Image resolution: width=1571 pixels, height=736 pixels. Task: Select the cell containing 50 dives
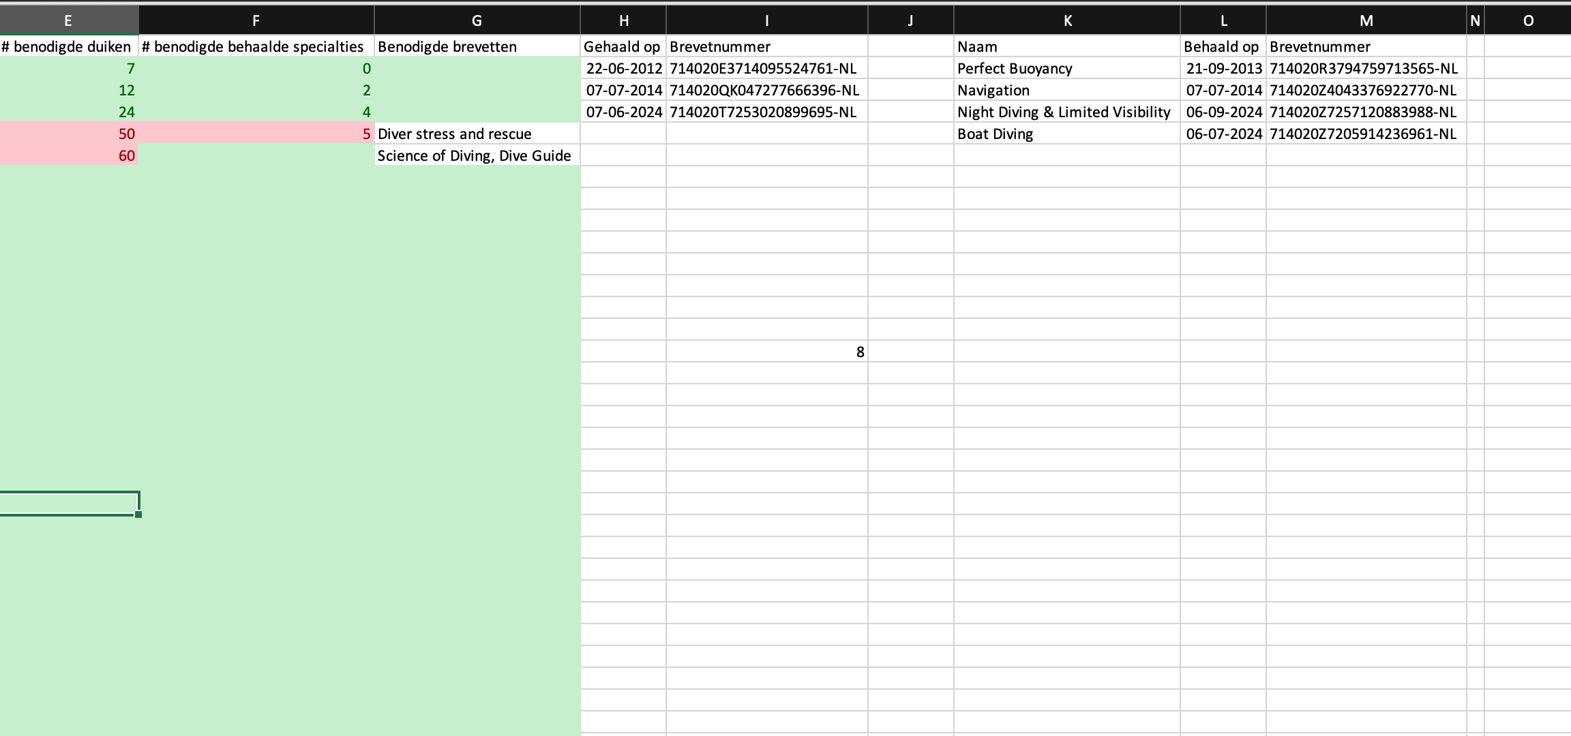[69, 134]
